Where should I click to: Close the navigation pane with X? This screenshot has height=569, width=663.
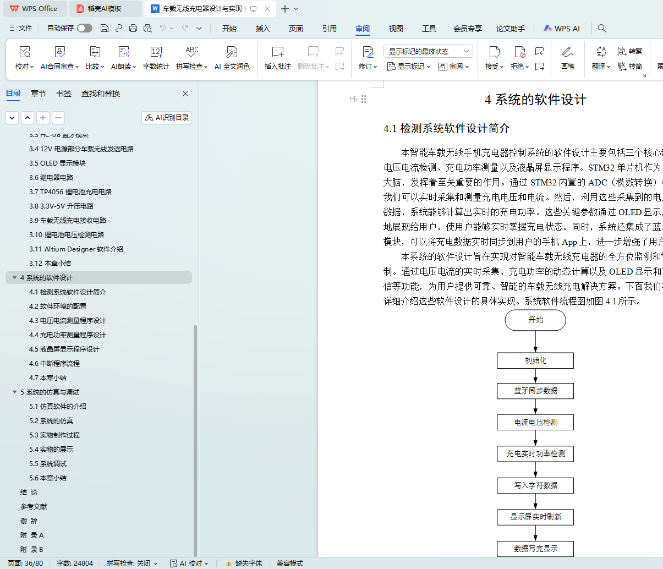(x=185, y=94)
